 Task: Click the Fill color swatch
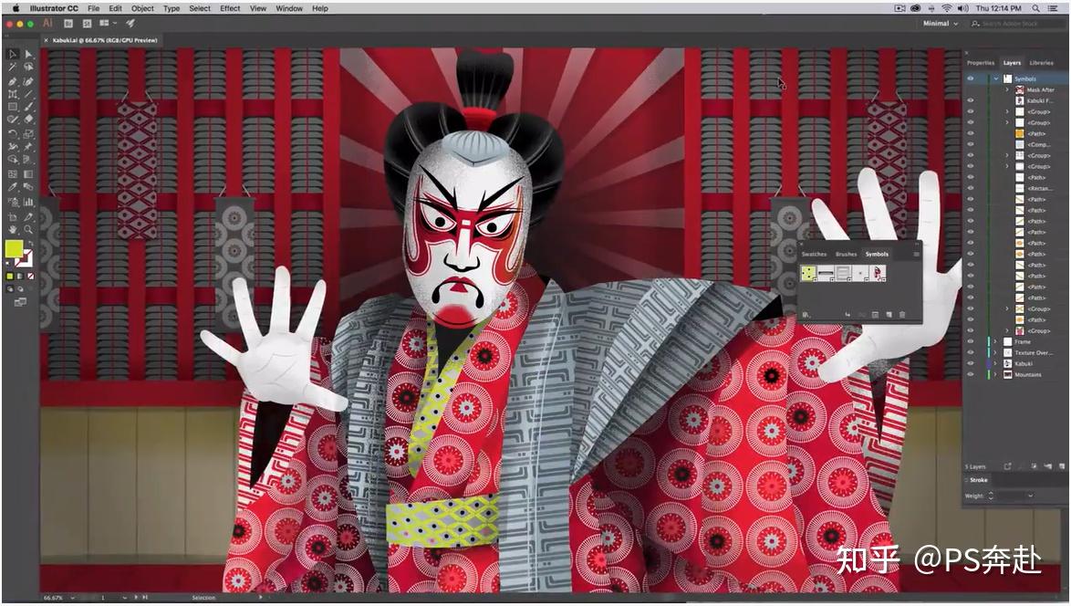point(14,249)
